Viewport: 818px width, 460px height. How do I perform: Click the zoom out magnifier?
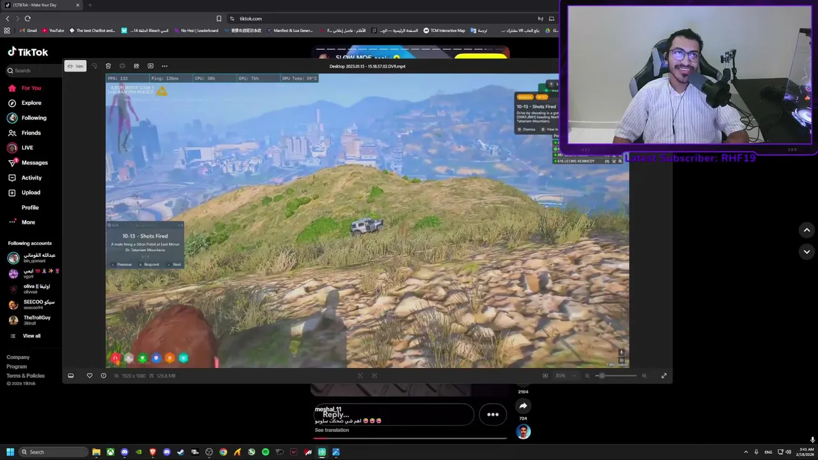(x=587, y=376)
